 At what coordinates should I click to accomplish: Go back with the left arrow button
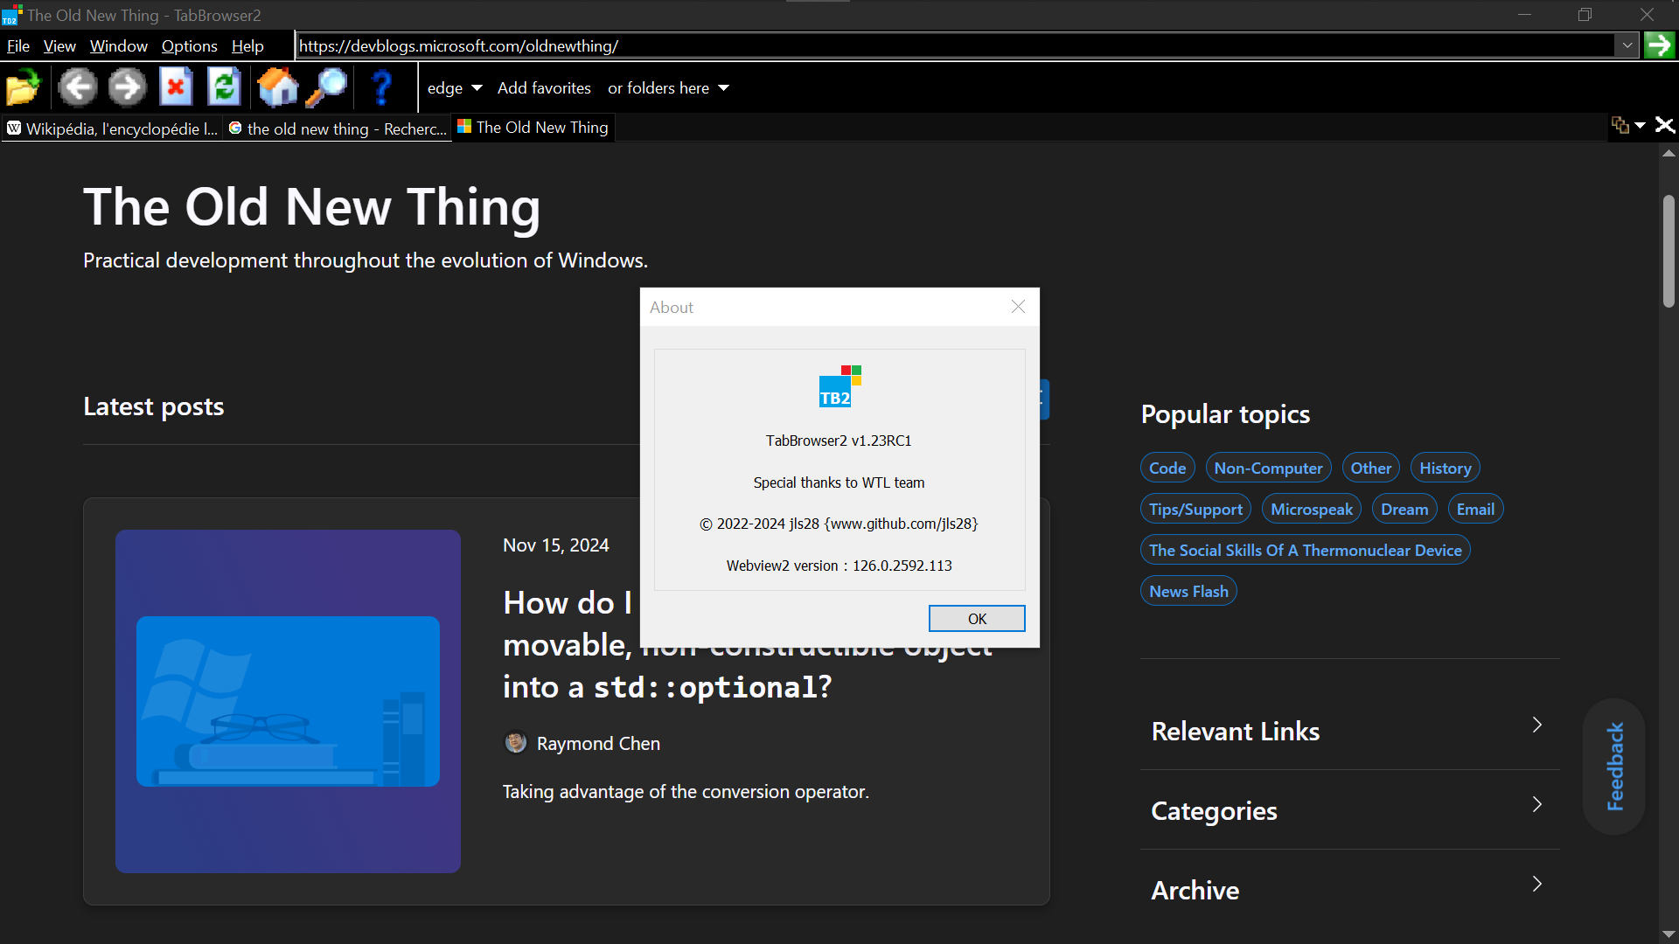(78, 87)
